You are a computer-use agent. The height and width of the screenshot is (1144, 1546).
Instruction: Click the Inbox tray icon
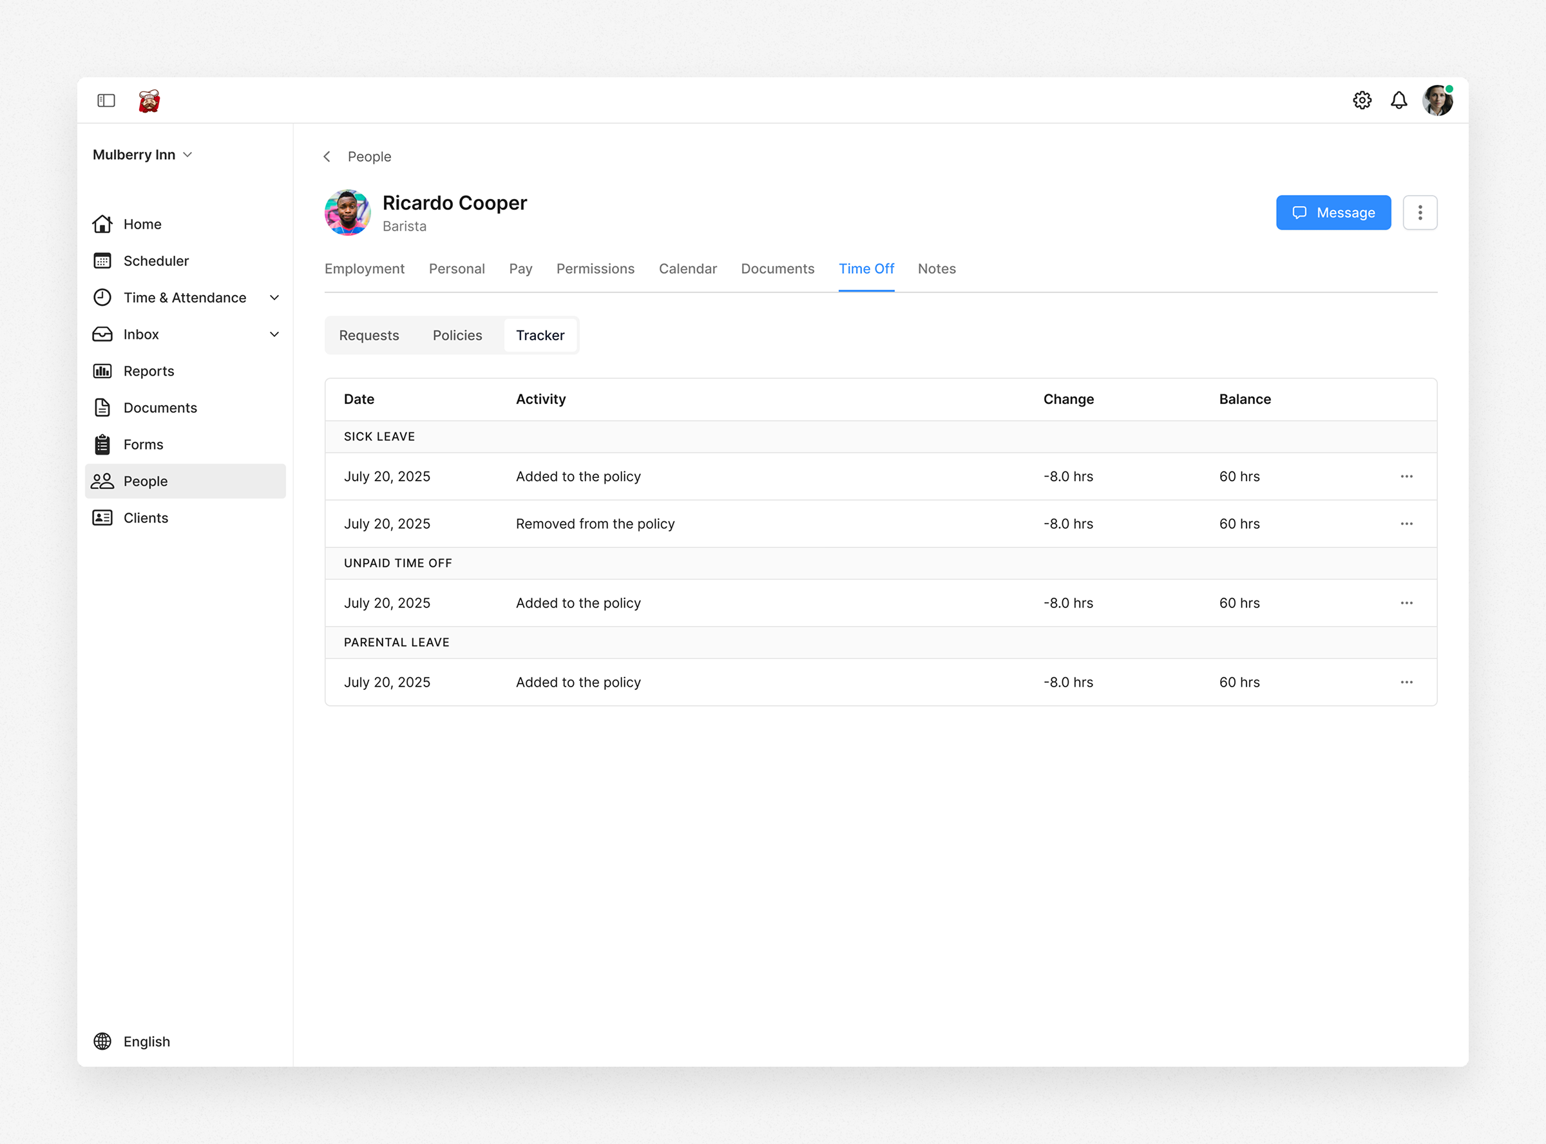point(102,334)
